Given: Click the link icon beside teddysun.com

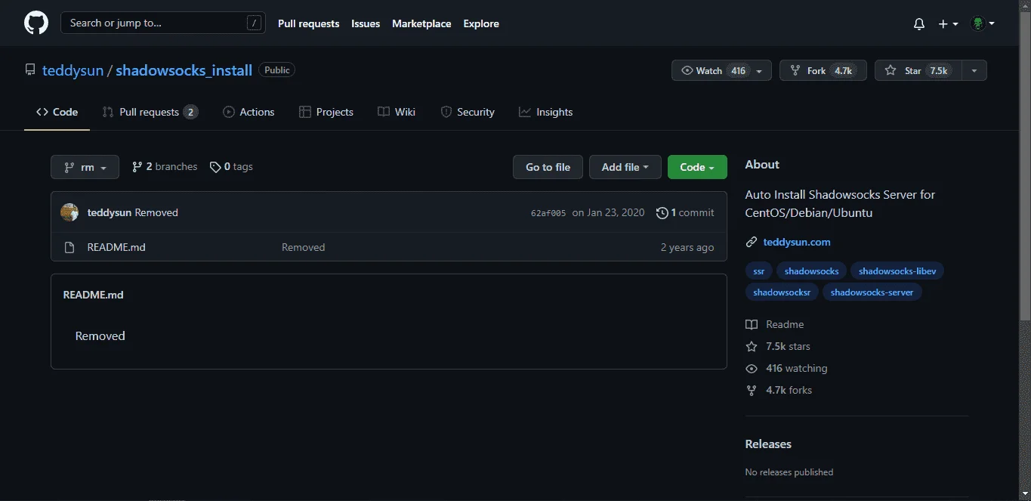Looking at the screenshot, I should point(751,243).
